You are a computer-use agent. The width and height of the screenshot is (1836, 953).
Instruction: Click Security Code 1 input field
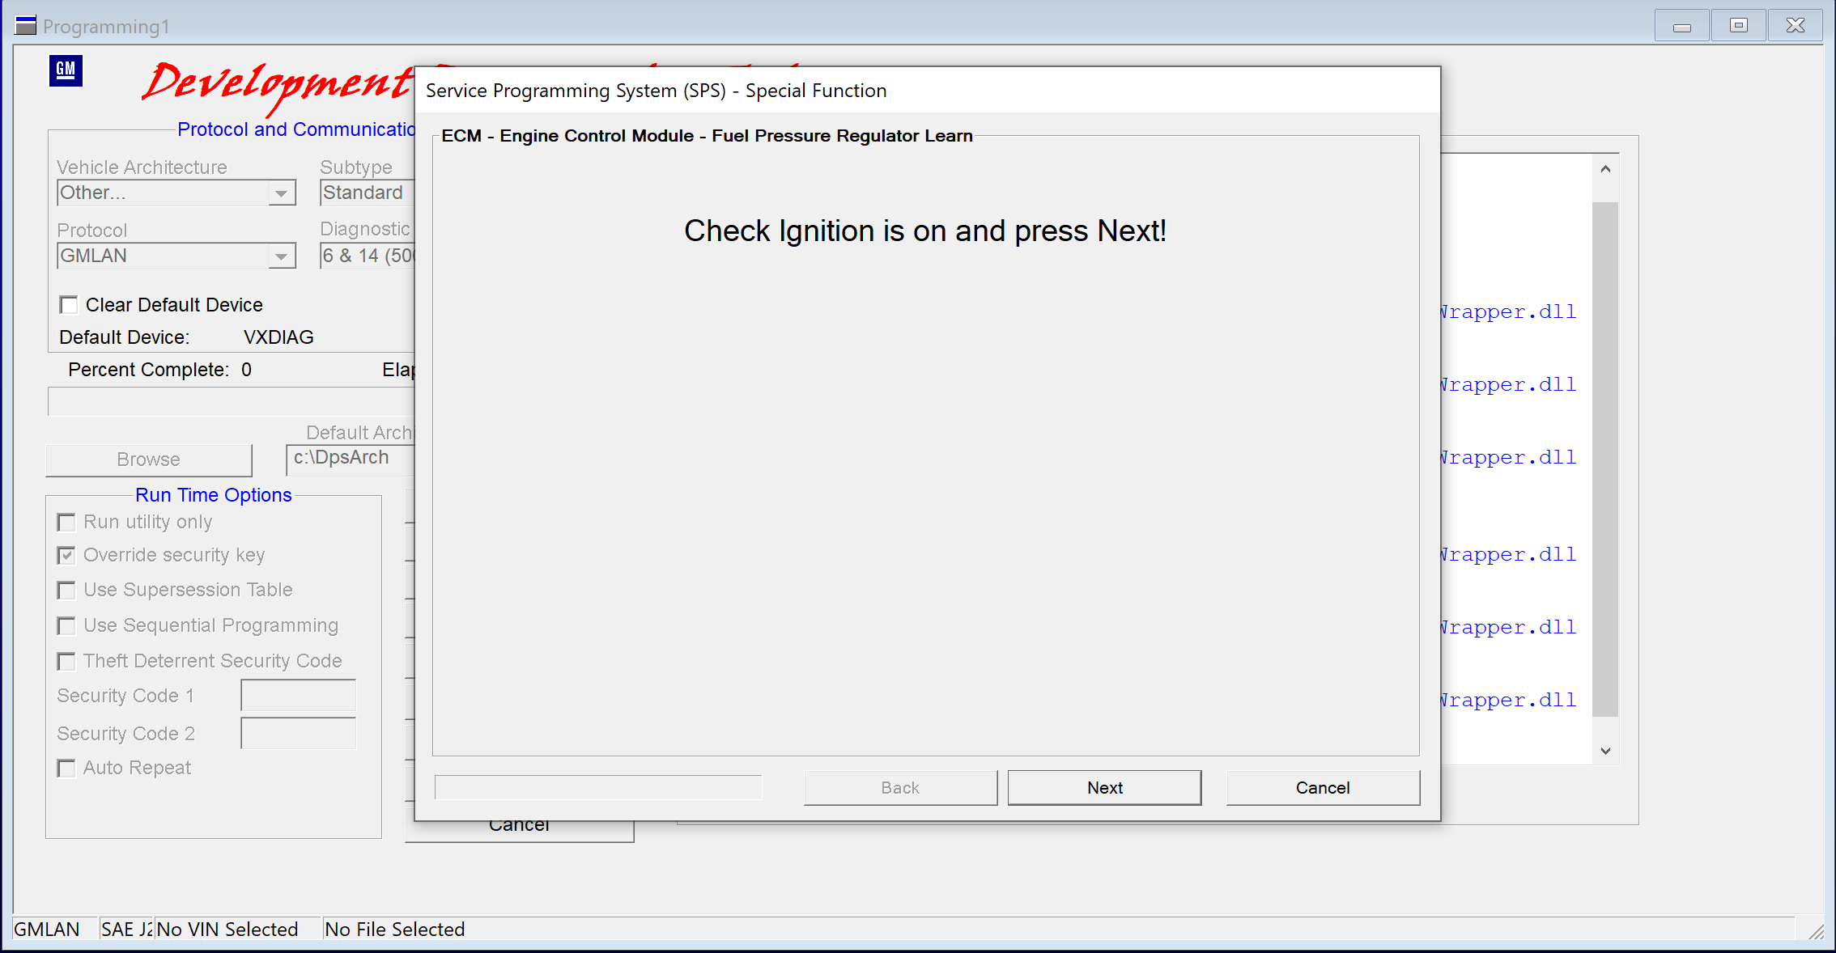tap(299, 696)
